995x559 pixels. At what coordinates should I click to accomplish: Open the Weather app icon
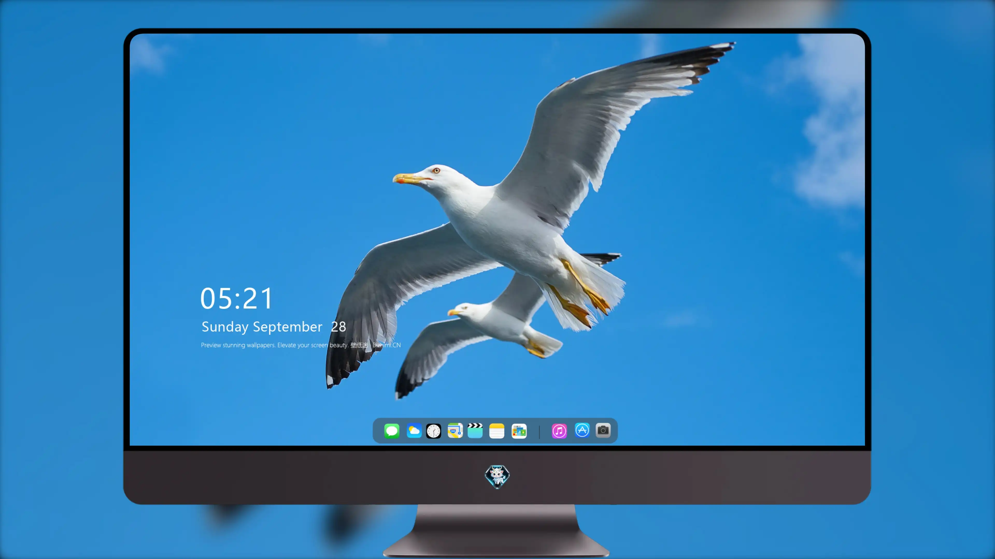[414, 431]
